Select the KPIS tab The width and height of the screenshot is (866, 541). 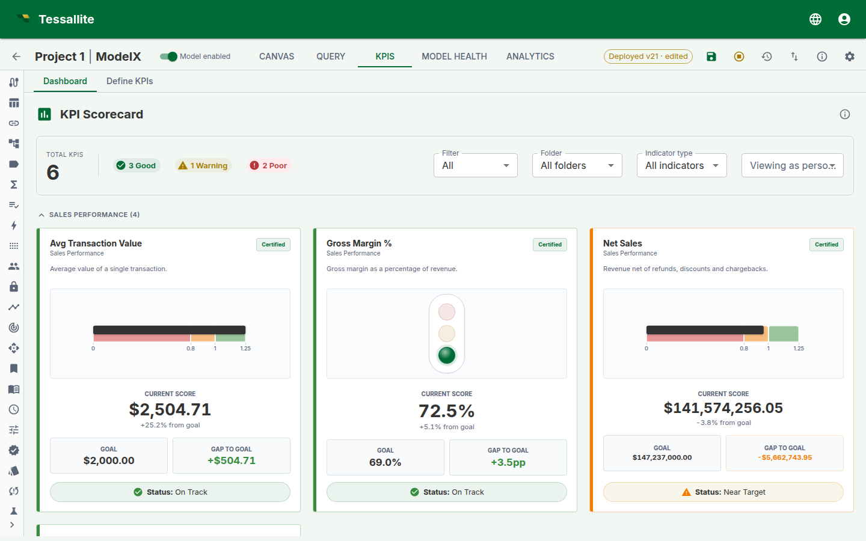pos(385,57)
